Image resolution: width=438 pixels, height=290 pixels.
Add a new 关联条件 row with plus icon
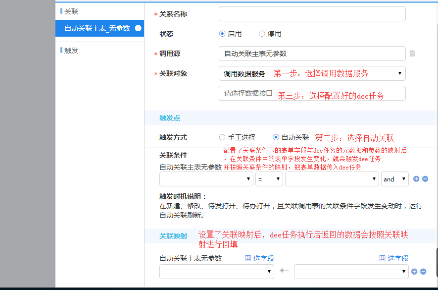point(416,179)
